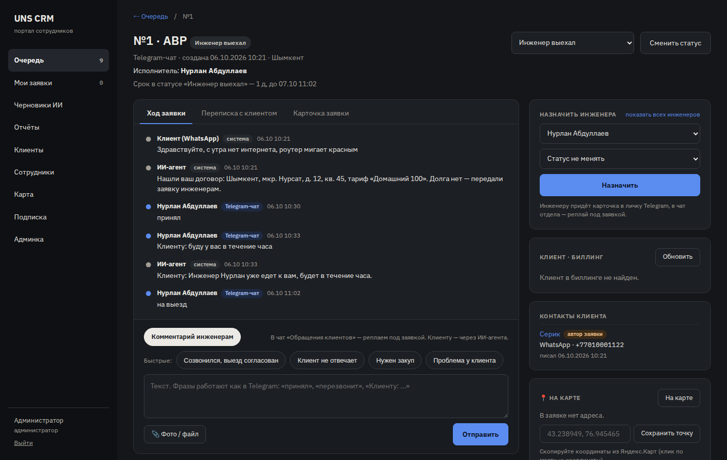Screen dimensions: 727x460
Task: Open the engineer selection dropdown Нурлан Абдуллаев
Action: tap(620, 134)
